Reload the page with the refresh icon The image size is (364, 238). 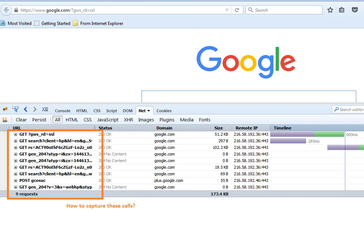coord(237,10)
